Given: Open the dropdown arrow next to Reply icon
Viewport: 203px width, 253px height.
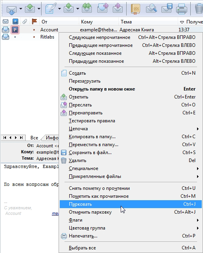Looking at the screenshot, I should pos(78,9).
